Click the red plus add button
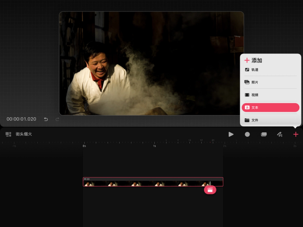Viewport: 303px width, 227px height. [295, 134]
